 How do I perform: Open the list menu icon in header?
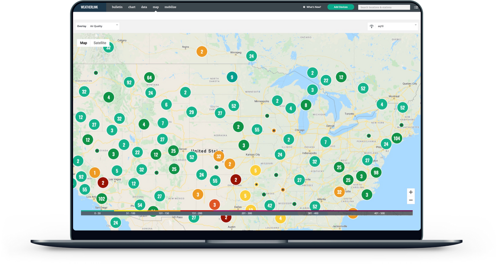(x=416, y=7)
